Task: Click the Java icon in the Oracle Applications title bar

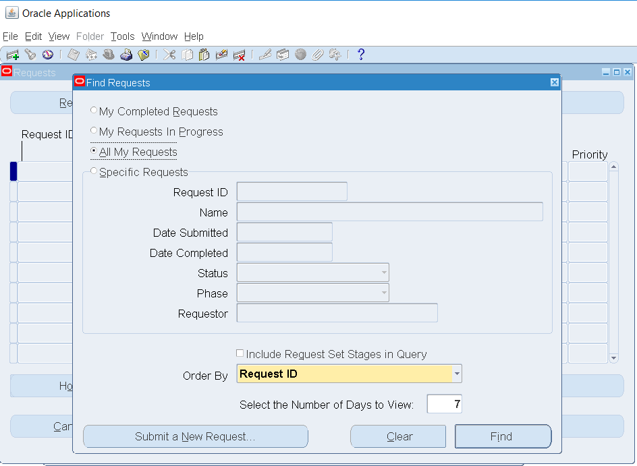Action: coord(11,13)
